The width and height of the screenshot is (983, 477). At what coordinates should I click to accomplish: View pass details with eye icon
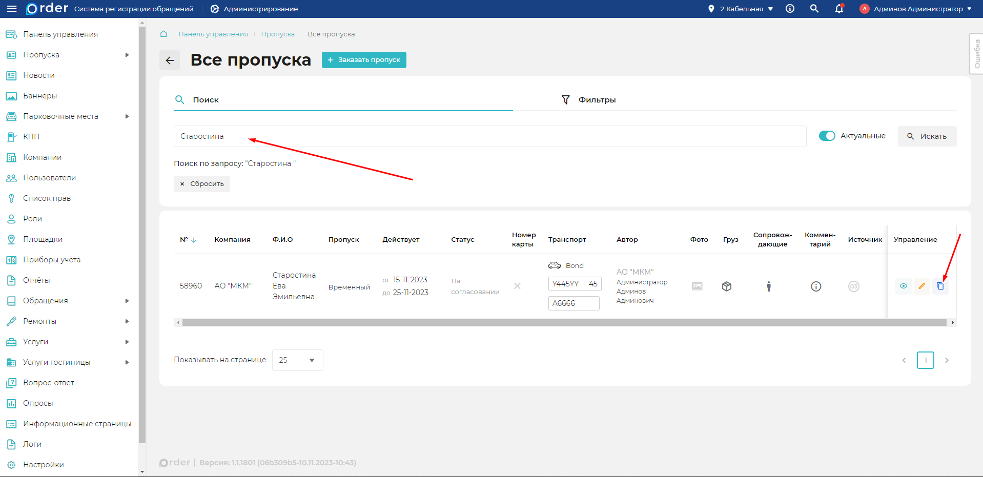tap(903, 286)
